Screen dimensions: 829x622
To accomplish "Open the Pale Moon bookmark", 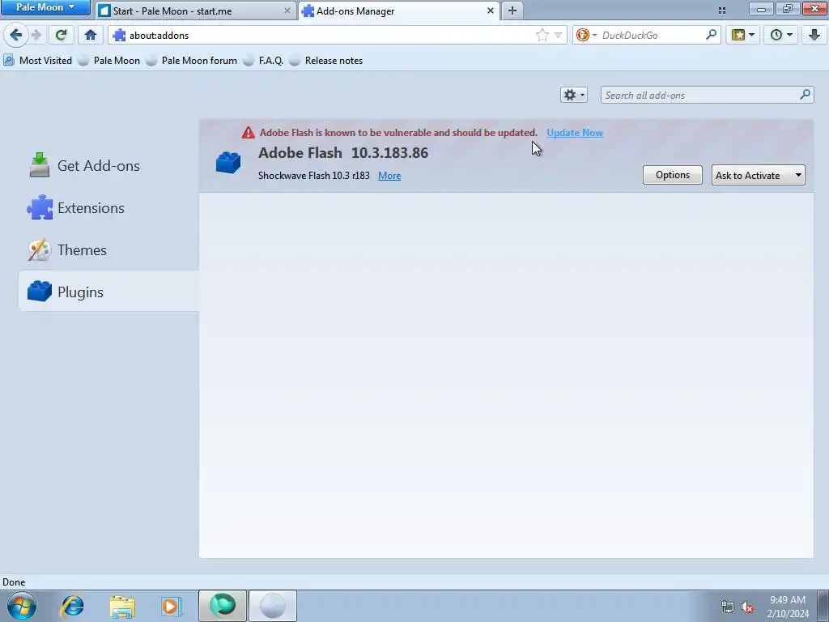I will [x=109, y=60].
